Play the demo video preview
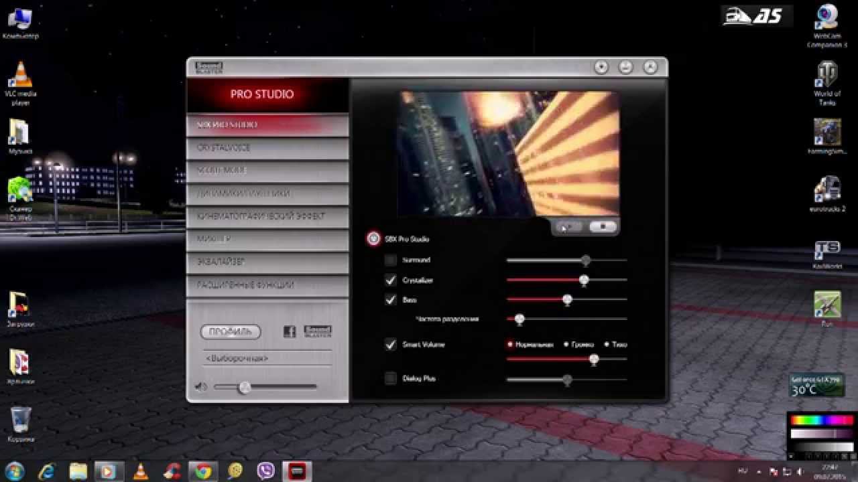 coord(568,227)
